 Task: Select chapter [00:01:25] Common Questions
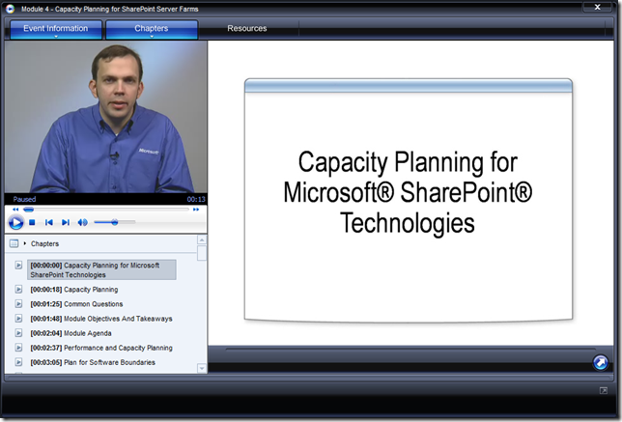point(76,304)
